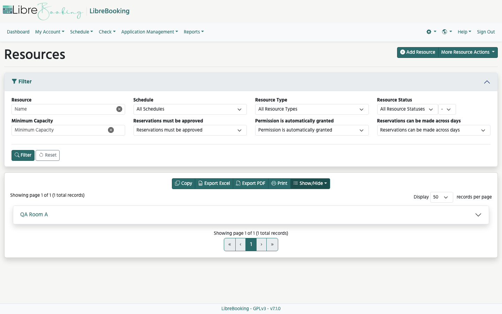Viewport: 502px width, 314px height.
Task: Expand the QA Room A details
Action: pyautogui.click(x=478, y=215)
